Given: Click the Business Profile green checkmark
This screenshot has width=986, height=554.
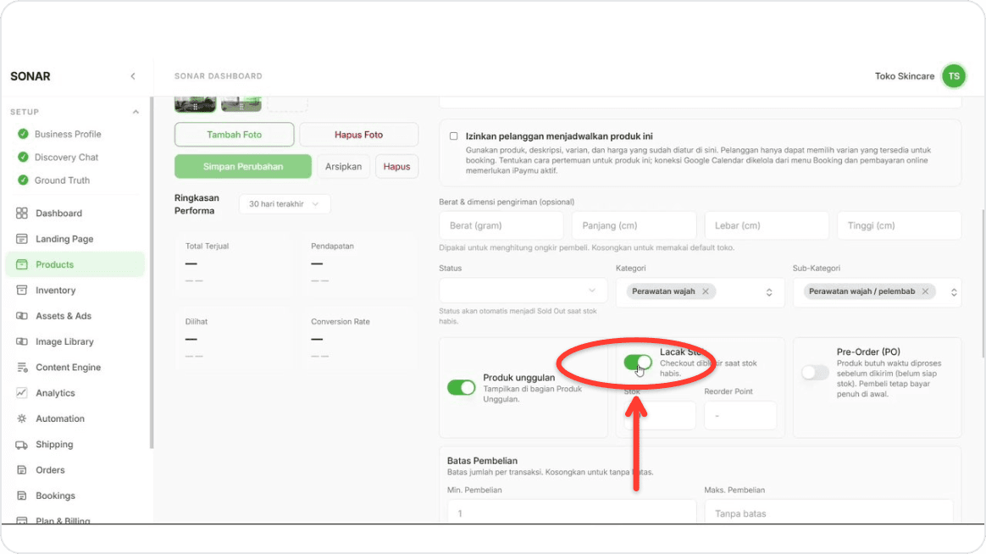Looking at the screenshot, I should (23, 134).
